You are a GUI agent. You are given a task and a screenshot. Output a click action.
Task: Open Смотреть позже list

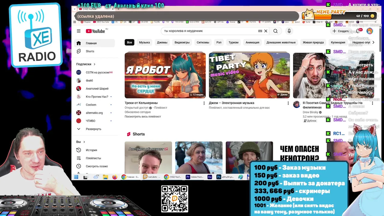click(x=94, y=166)
